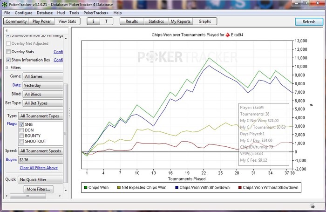The height and width of the screenshot is (212, 326).
Task: Uncheck Show Information Box checkbox
Action: click(x=8, y=60)
